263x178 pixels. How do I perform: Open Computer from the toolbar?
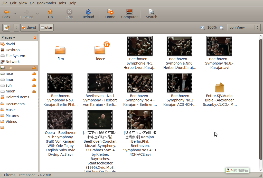[129, 14]
